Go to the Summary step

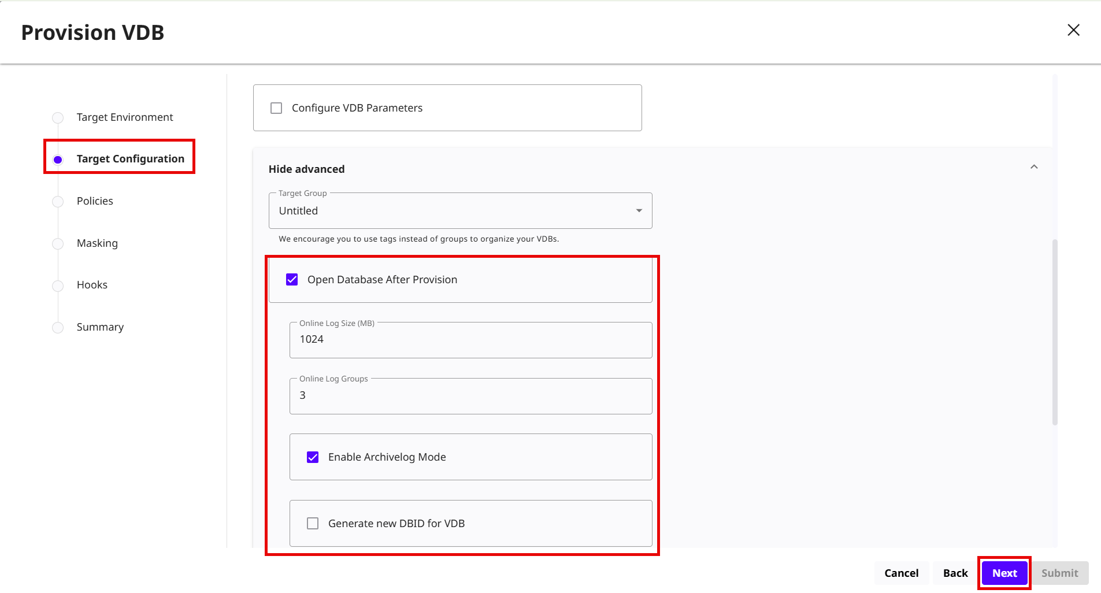[x=100, y=327]
